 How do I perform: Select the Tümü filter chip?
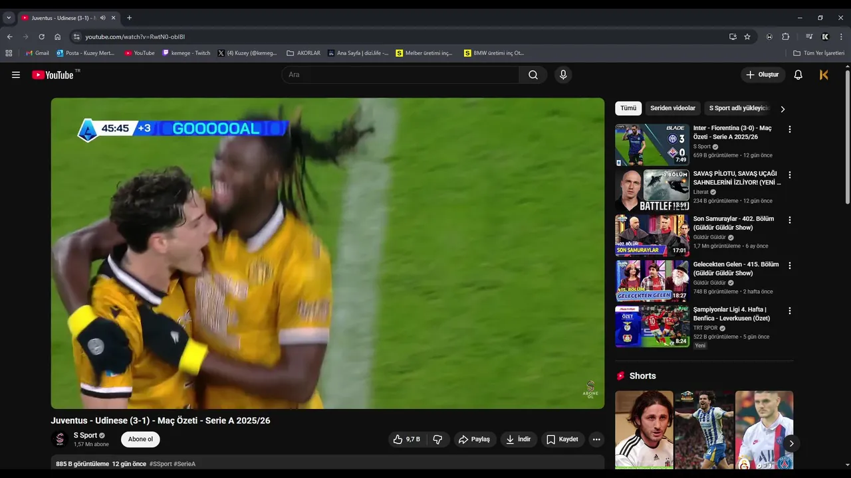tap(628, 108)
